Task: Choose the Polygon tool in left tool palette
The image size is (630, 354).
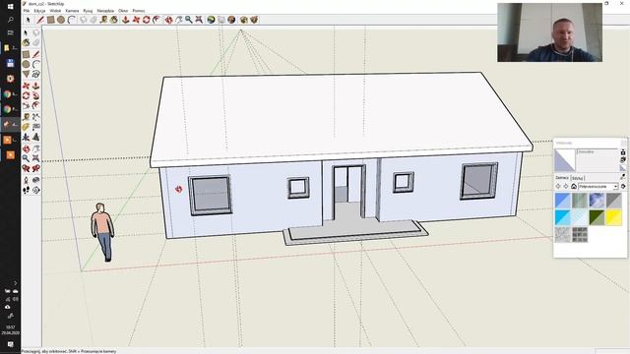Action: tap(27, 75)
